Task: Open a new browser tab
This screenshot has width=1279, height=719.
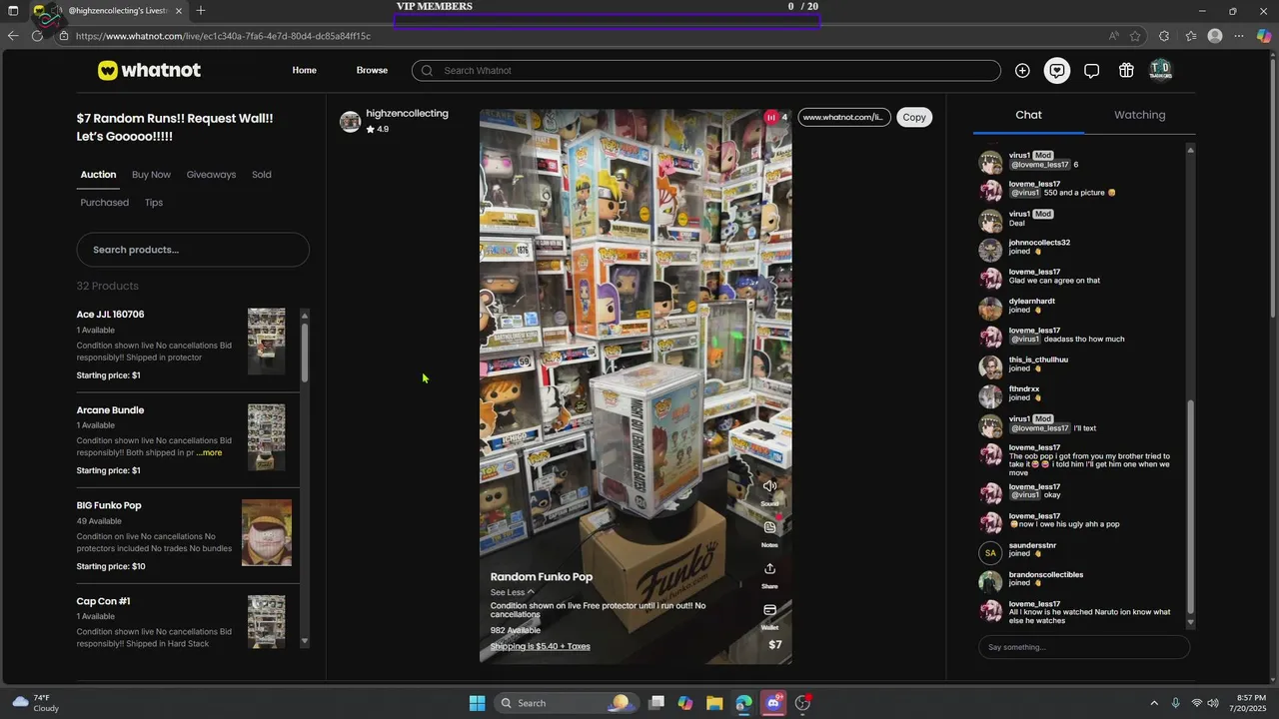Action: click(x=201, y=11)
